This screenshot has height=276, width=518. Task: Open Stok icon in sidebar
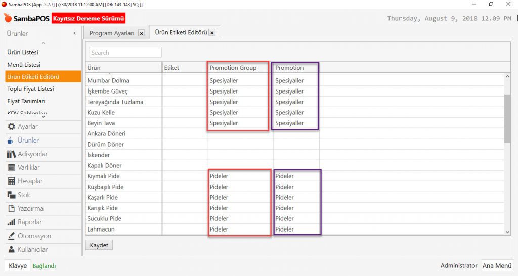click(11, 195)
